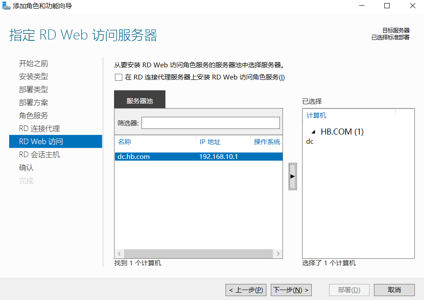Click the 下一步(N) next button
Screen dimensions: 424x300
(x=291, y=290)
